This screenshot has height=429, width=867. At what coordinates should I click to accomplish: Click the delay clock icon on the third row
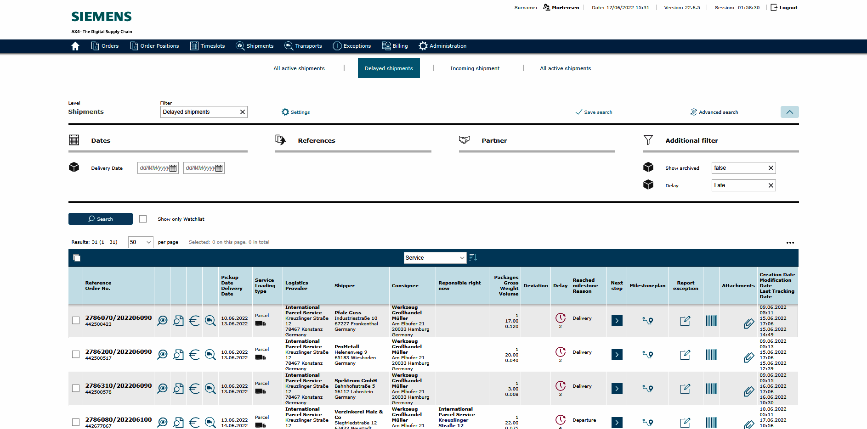(x=560, y=386)
